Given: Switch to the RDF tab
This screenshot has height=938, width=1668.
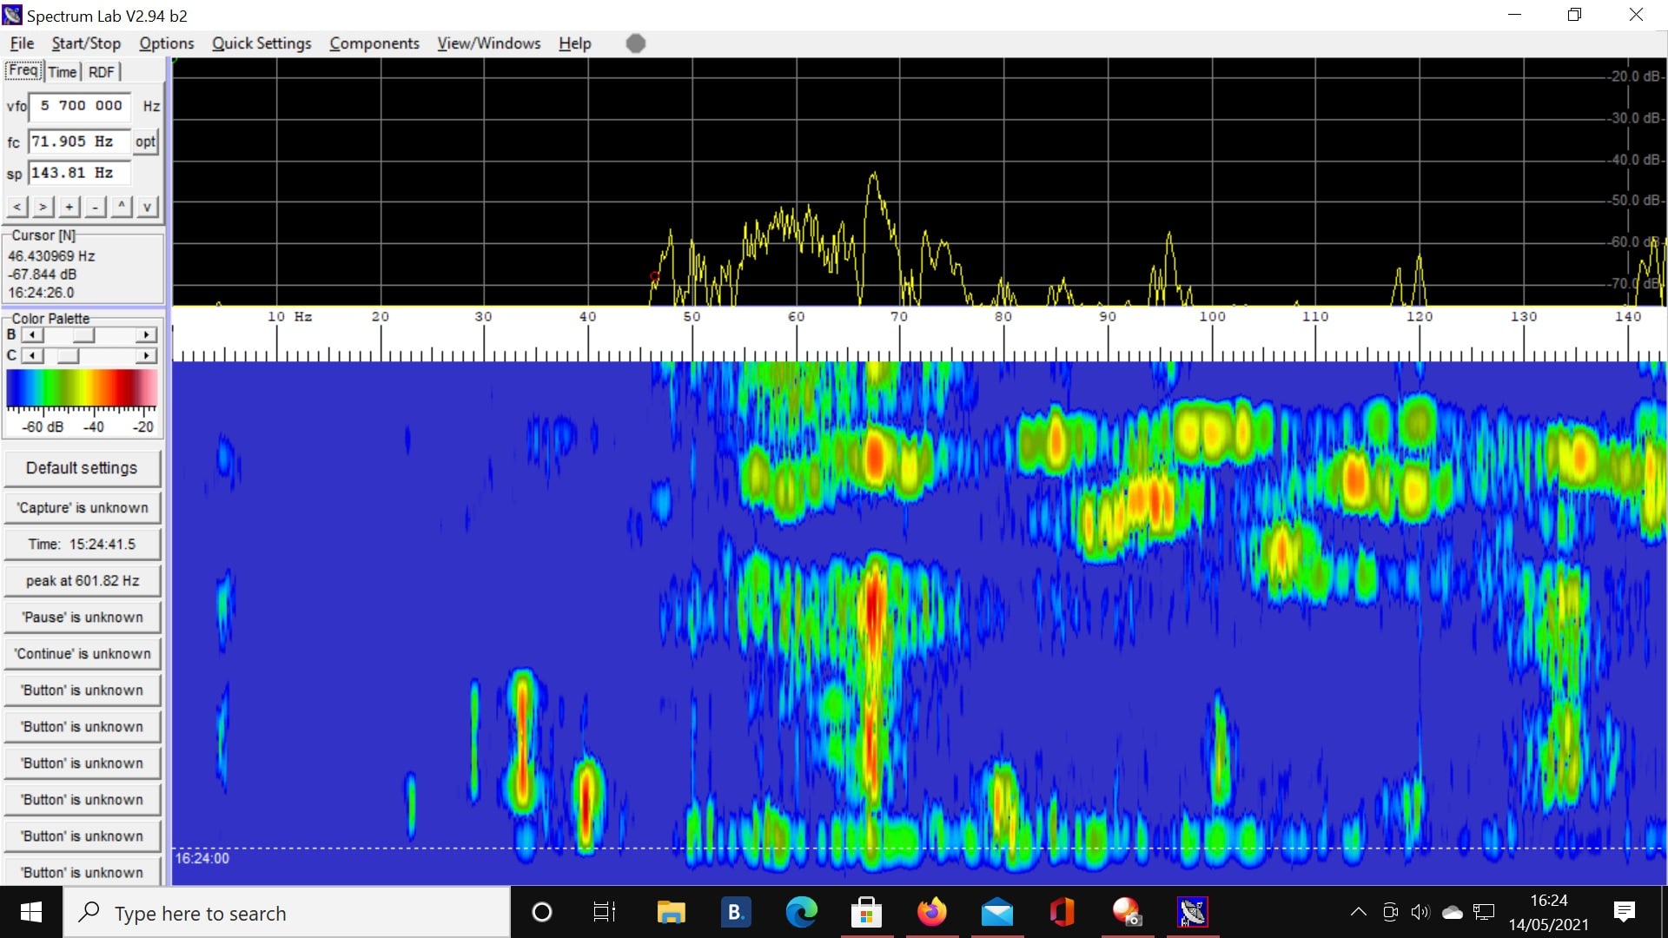Looking at the screenshot, I should [x=102, y=72].
